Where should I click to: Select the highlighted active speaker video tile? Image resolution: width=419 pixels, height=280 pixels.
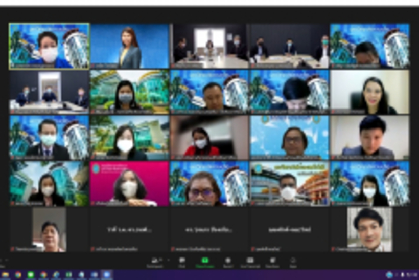pyautogui.click(x=49, y=46)
